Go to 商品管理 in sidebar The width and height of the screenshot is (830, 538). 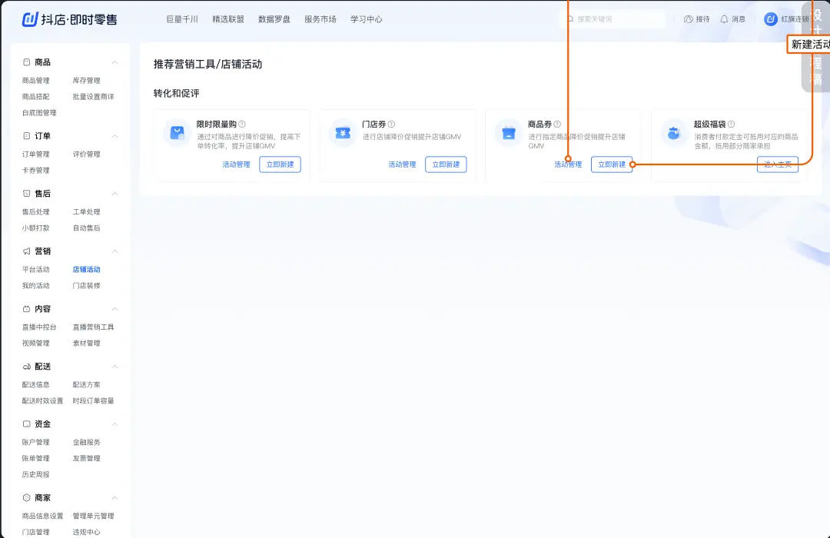pos(35,81)
